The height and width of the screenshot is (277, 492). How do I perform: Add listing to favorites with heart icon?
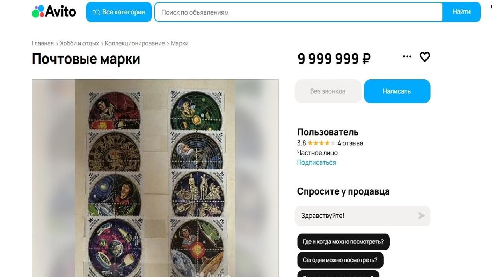coord(425,57)
